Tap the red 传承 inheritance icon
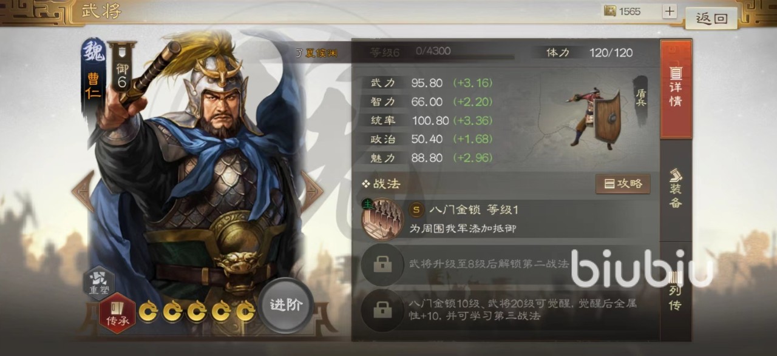This screenshot has height=356, width=777. (117, 312)
